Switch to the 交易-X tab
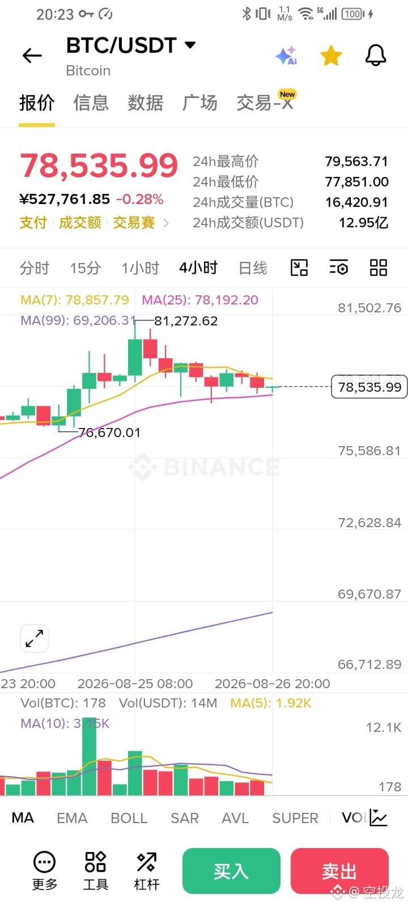This screenshot has width=408, height=907. [265, 103]
